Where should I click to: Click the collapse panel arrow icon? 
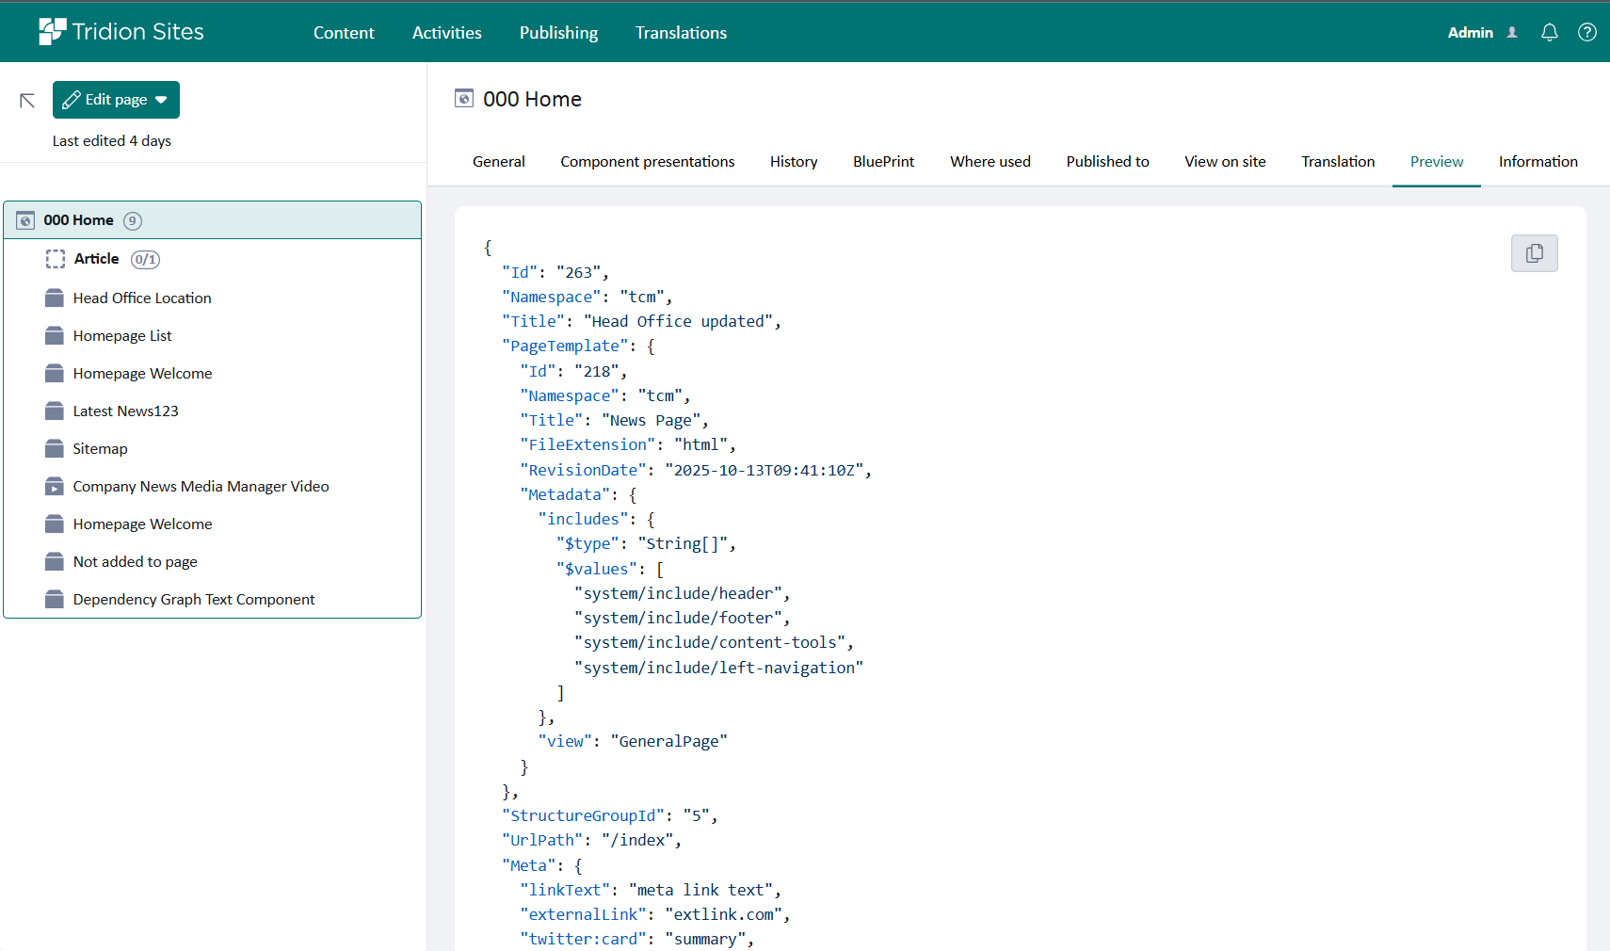(27, 101)
